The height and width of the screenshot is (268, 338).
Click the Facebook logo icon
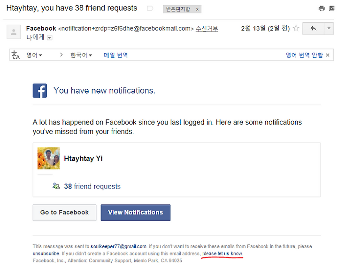pyautogui.click(x=40, y=90)
